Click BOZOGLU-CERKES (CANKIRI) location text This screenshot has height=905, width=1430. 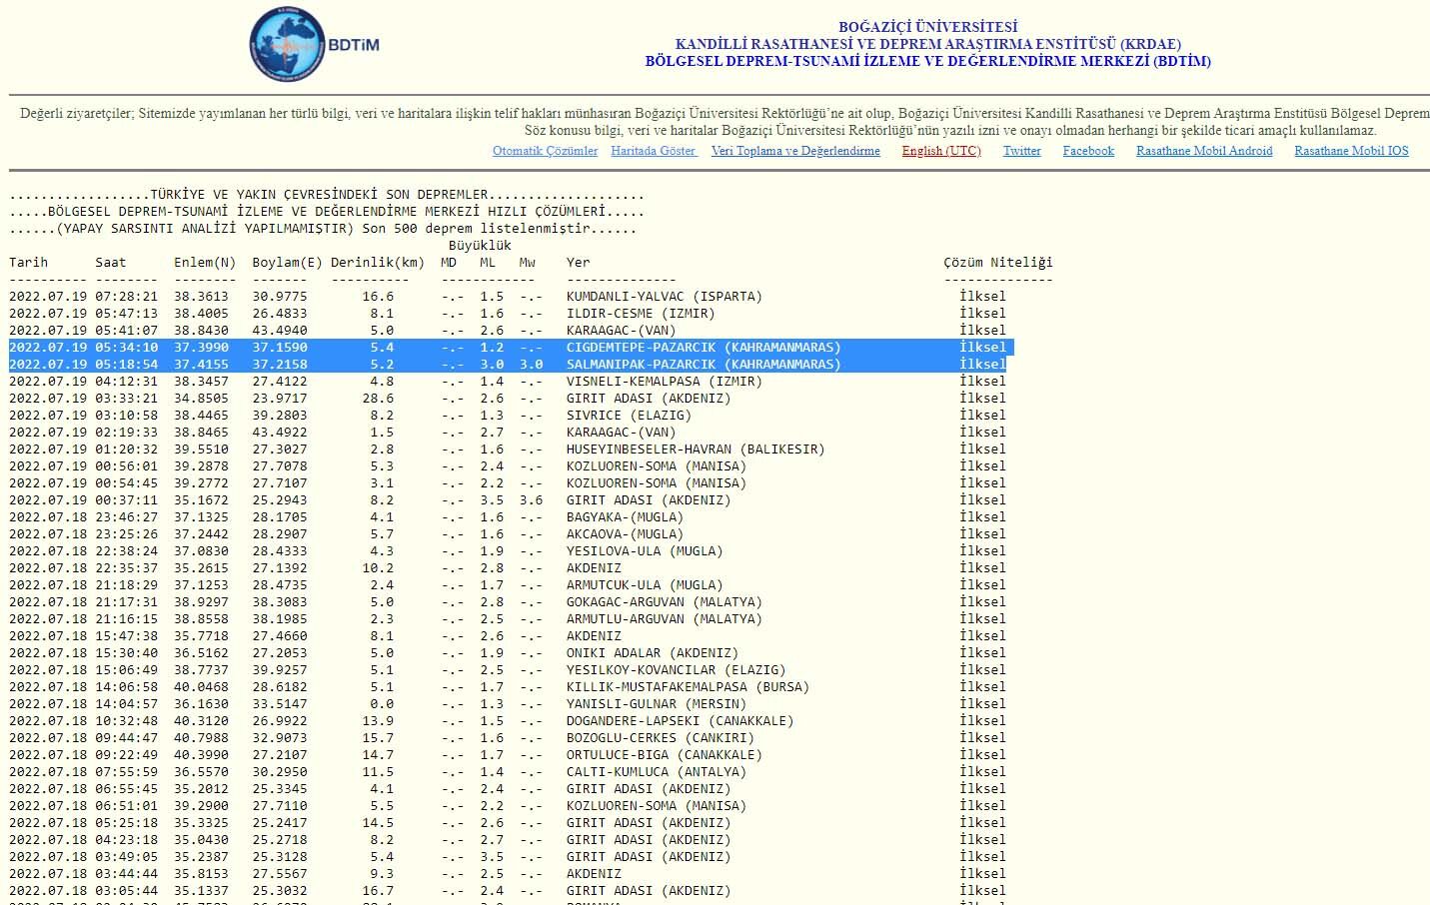click(x=661, y=738)
